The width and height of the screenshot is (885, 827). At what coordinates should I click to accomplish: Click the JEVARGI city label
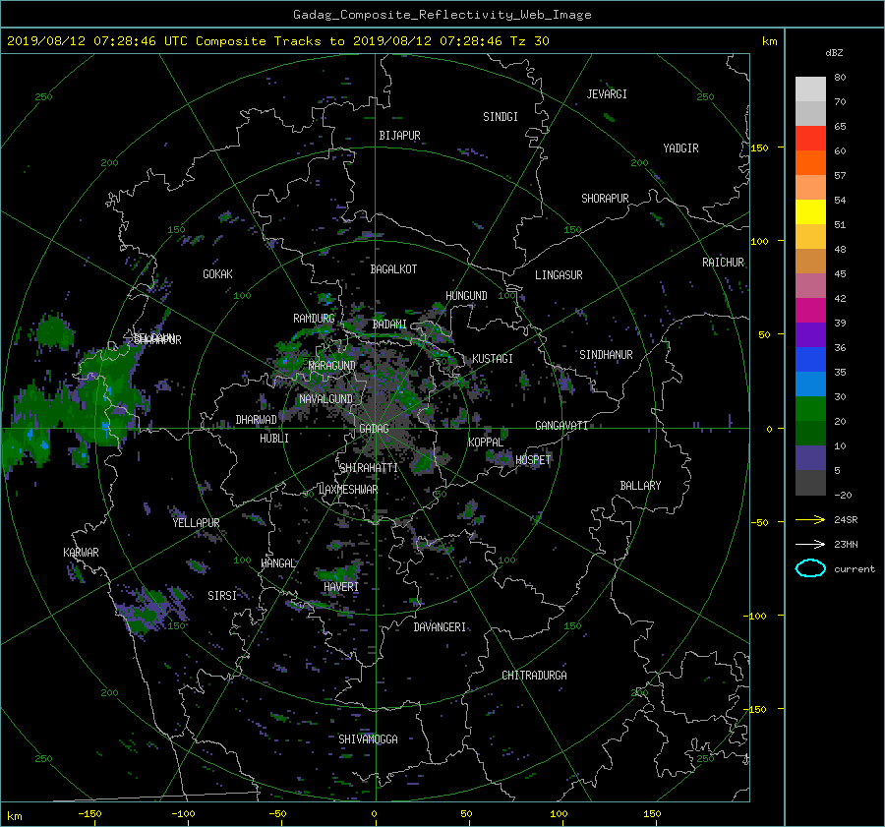(x=607, y=93)
